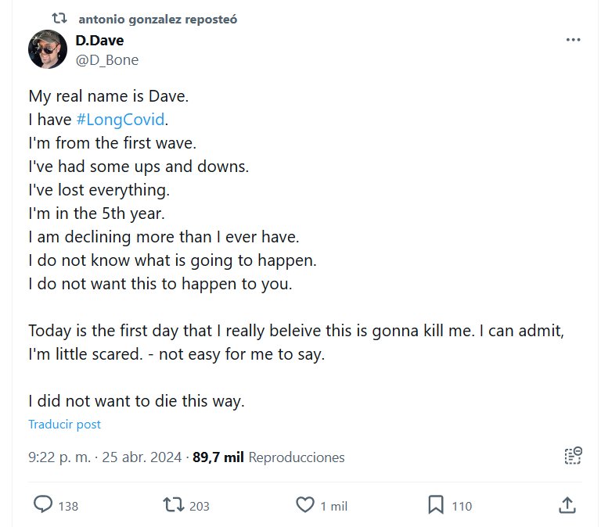This screenshot has height=527, width=601.
Task: Bookmark this post with the bookmark icon
Action: tap(436, 505)
